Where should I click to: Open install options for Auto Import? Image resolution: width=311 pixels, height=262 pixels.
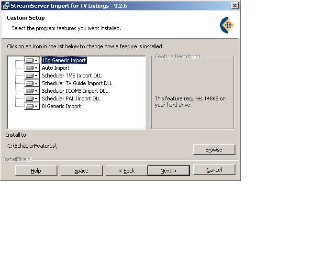[32, 68]
